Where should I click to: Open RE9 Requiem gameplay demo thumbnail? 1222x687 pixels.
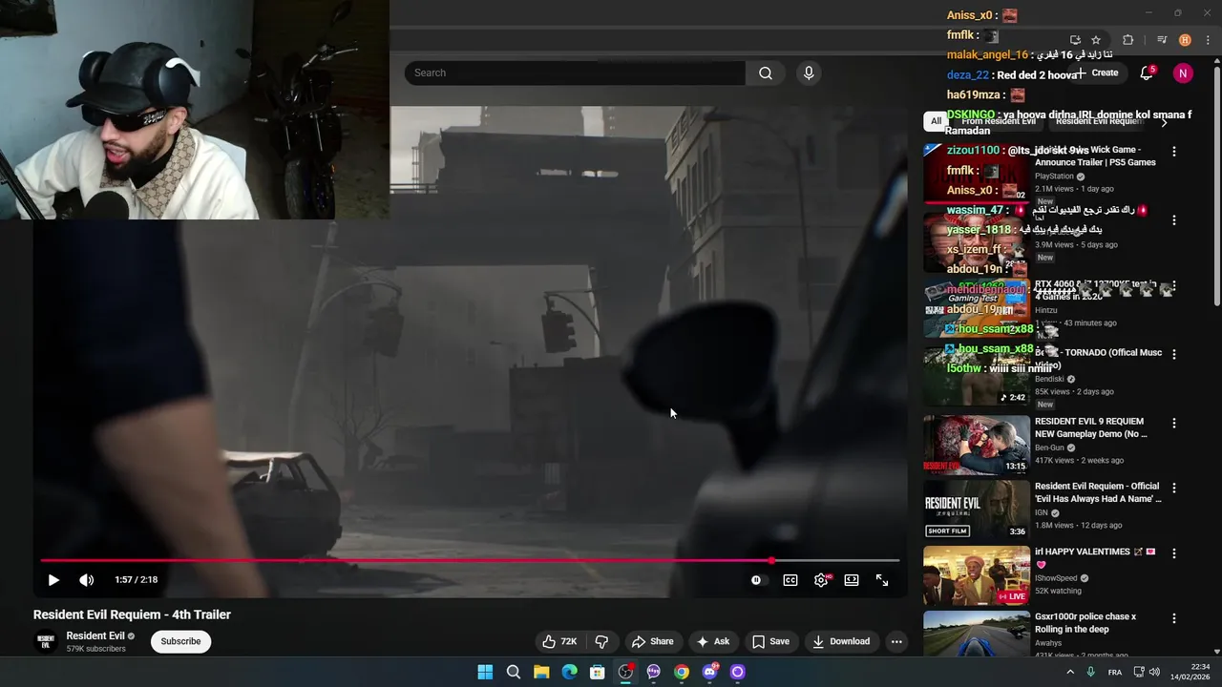(x=977, y=445)
